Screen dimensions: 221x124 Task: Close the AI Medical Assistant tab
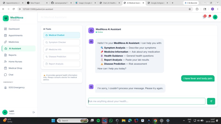pyautogui.click(x=143, y=3)
